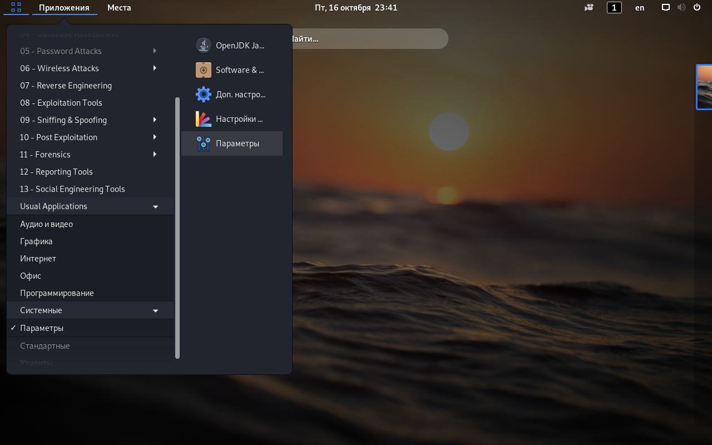712x445 pixels.
Task: Click the category list vertical scrollbar
Action: pos(177,228)
